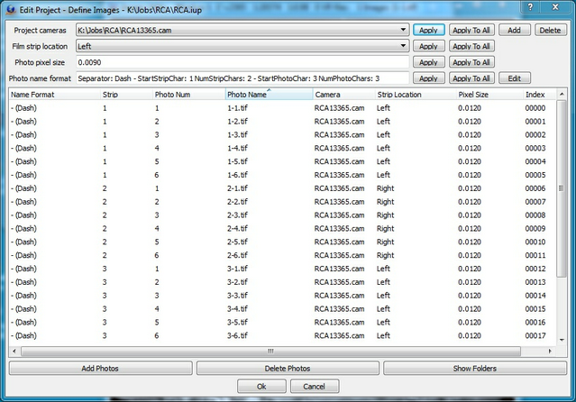The height and width of the screenshot is (402, 576).
Task: Open the Project cameras dropdown
Action: [242, 30]
